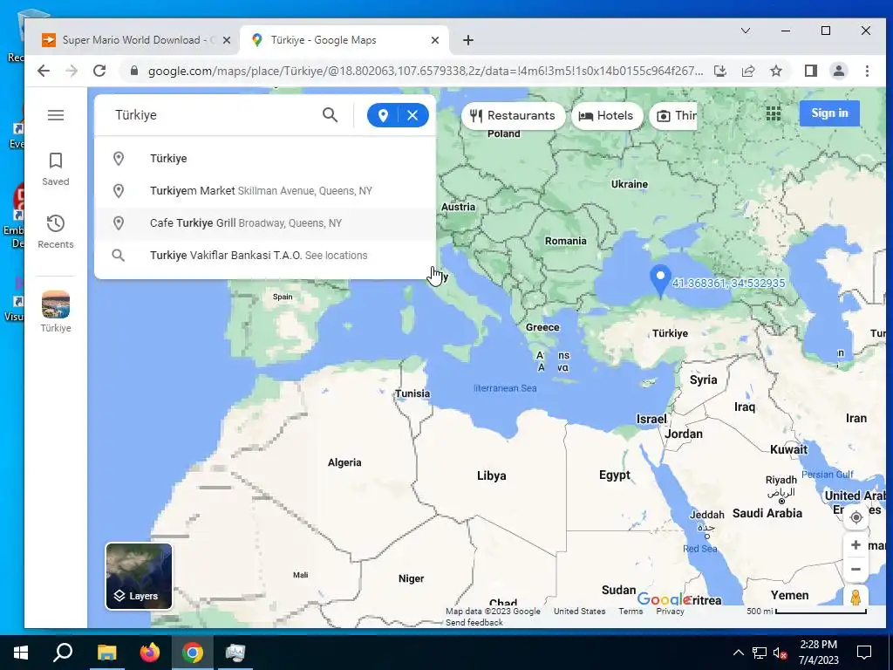Select Turkiyem Market suggestion

click(265, 191)
